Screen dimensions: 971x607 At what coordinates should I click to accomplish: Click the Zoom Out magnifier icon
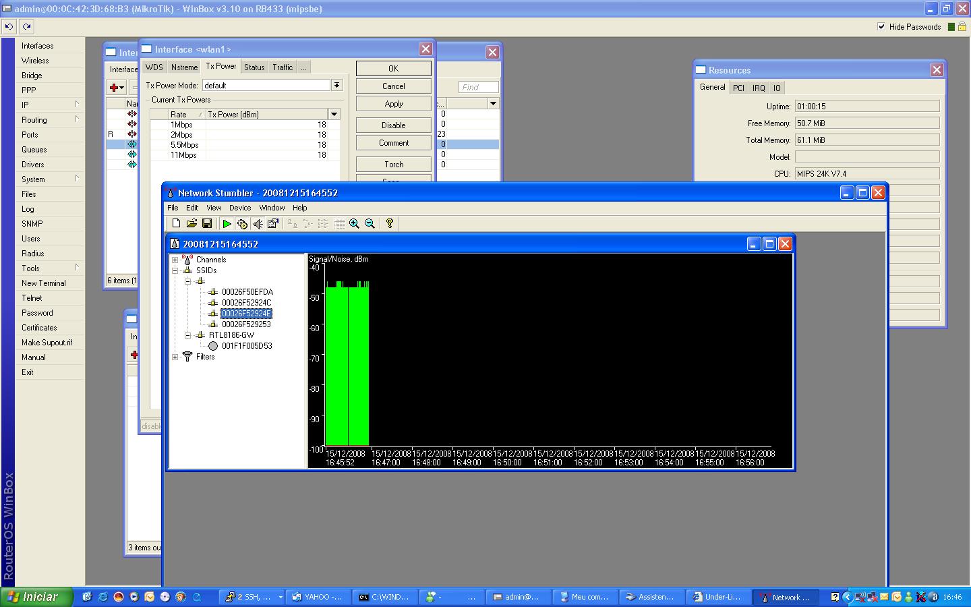(370, 224)
